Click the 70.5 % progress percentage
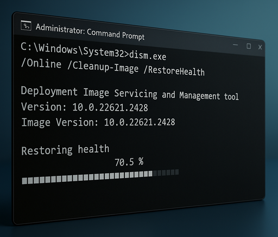 point(129,162)
